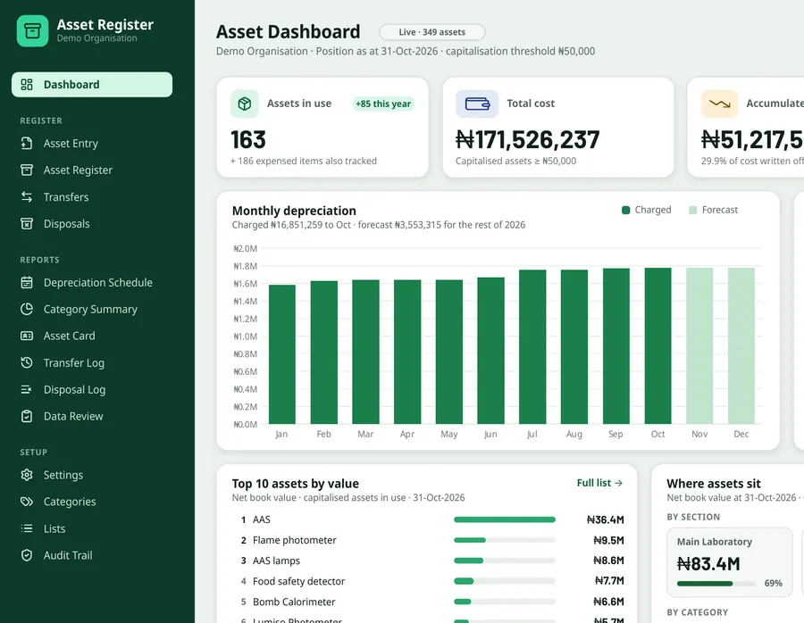Click the ₦171,526,237 total cost value
The width and height of the screenshot is (804, 623).
pyautogui.click(x=528, y=140)
